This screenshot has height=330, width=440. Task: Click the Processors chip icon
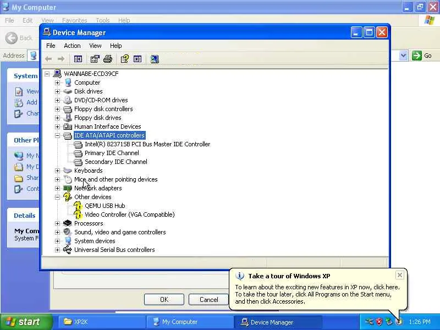point(68,223)
